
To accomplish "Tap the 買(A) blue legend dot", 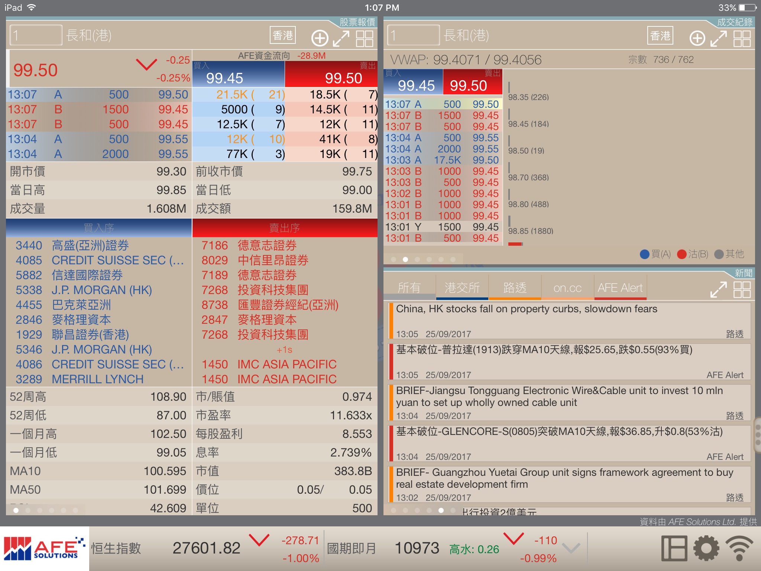I will (645, 254).
